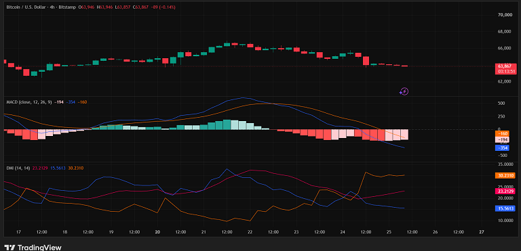521x251 pixels.
Task: Open the TradingView logo link
Action: 33,248
